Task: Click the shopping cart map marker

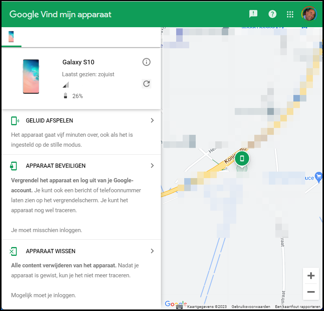Action: [319, 177]
